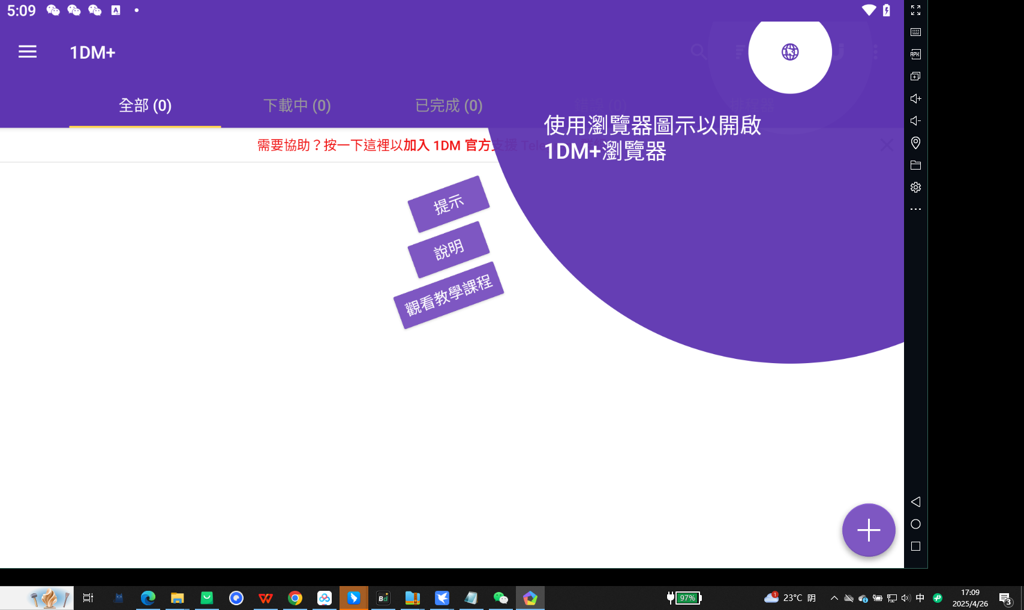Open multi-instance window icon in sidebar
Screen dimensions: 1024x610
pos(915,77)
